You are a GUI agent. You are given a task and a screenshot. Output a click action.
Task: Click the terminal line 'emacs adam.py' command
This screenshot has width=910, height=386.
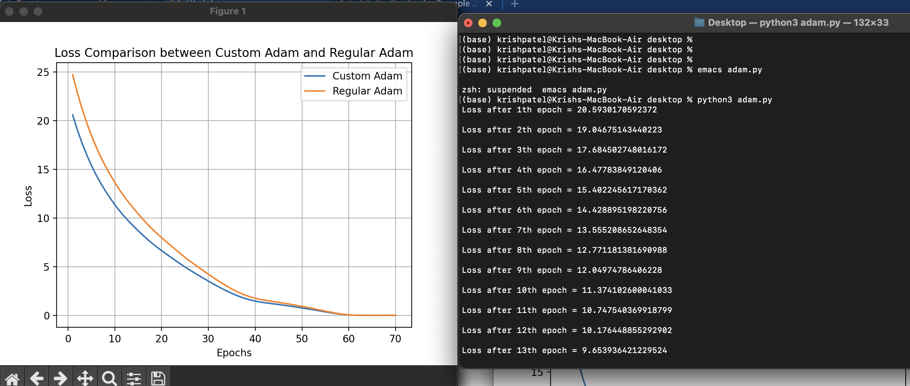pos(730,69)
